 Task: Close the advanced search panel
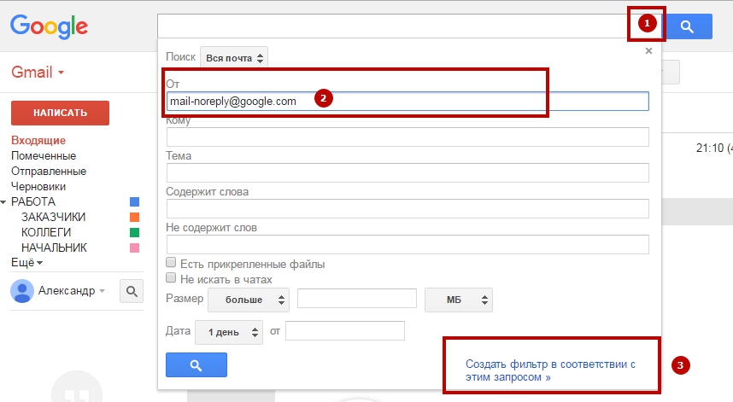tap(648, 51)
